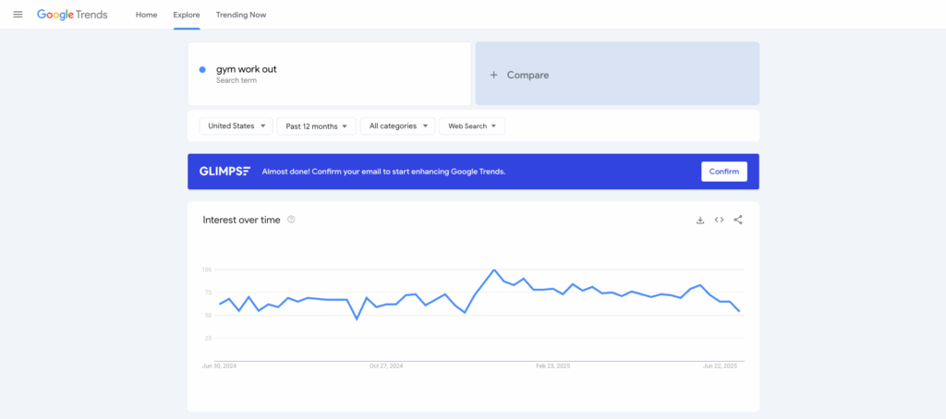Click the help icon beside Interest over time

click(291, 220)
